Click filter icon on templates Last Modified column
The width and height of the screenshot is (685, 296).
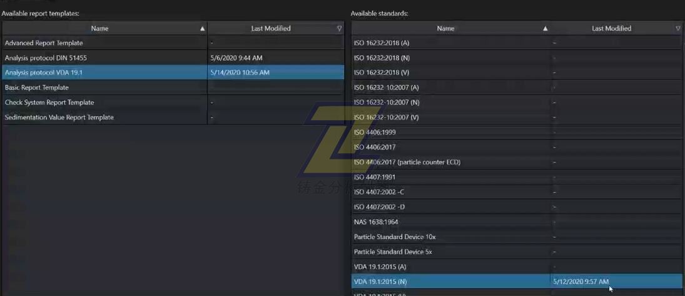click(339, 28)
